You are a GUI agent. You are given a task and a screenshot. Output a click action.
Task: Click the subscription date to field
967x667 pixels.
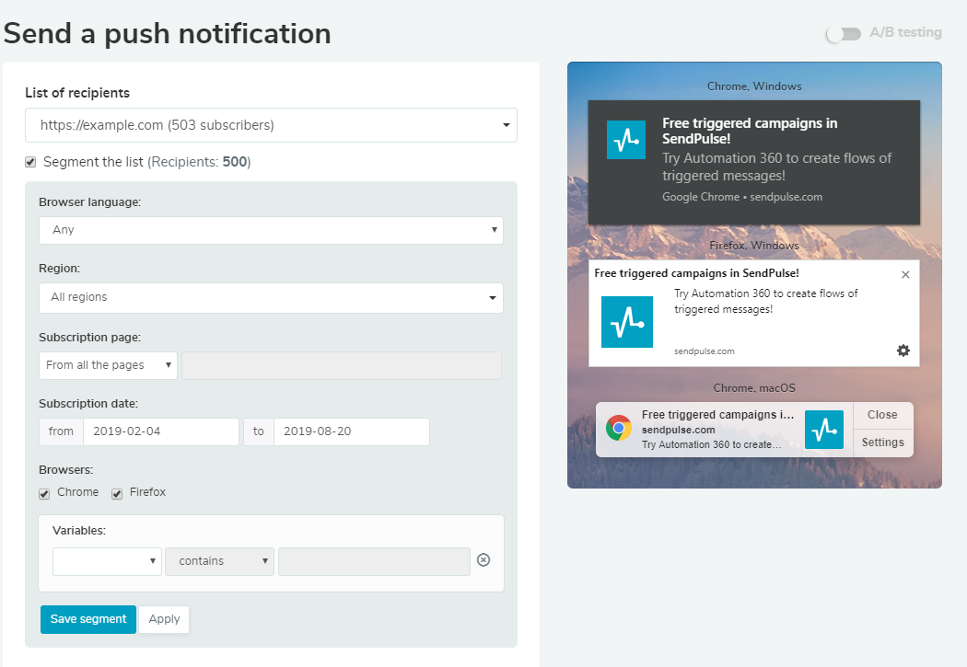click(352, 431)
